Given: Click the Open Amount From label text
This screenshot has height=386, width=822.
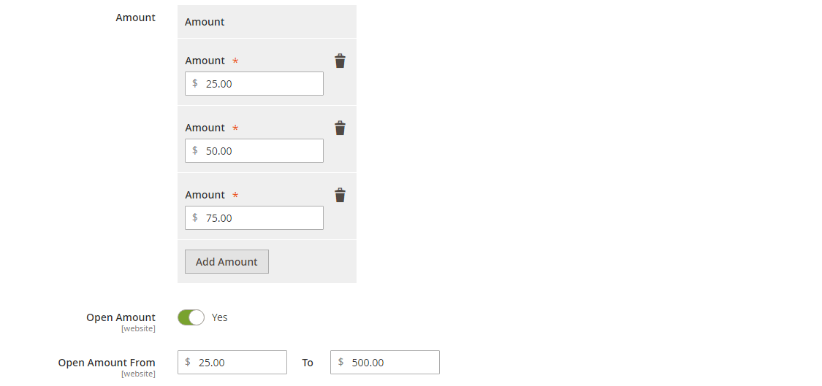Looking at the screenshot, I should 107,363.
